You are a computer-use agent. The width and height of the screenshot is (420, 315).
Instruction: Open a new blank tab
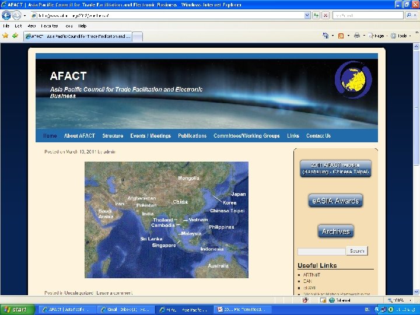coord(138,37)
